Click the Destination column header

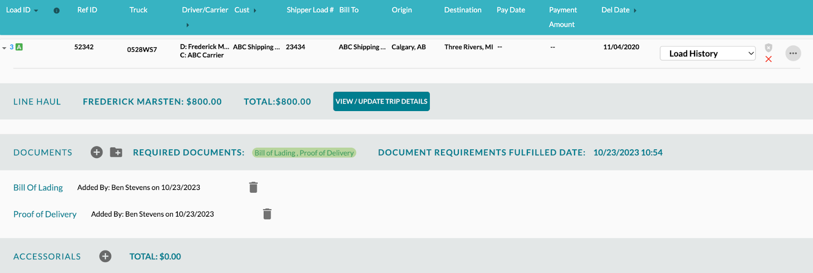[463, 10]
